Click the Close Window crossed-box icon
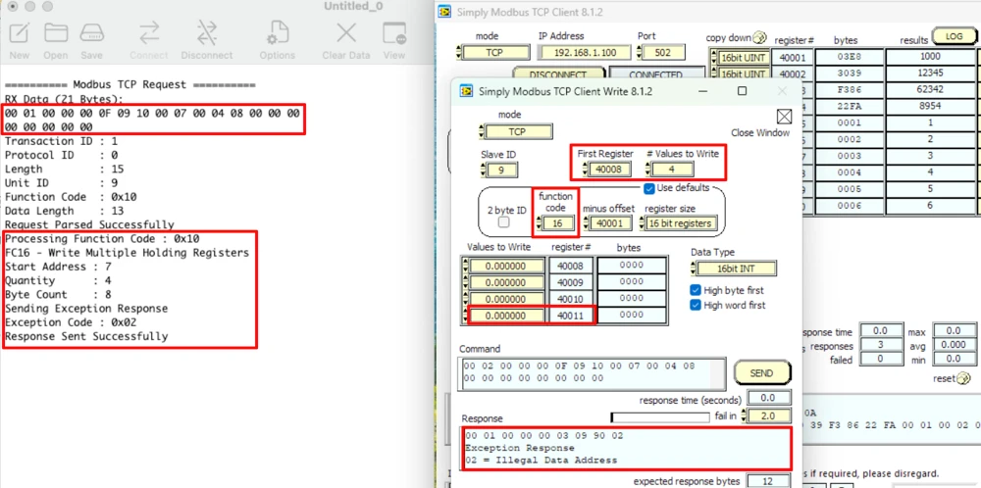The height and width of the screenshot is (488, 981). [x=784, y=117]
